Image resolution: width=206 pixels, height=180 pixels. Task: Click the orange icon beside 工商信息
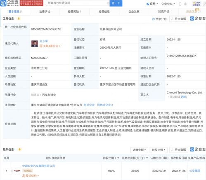coord(19,19)
